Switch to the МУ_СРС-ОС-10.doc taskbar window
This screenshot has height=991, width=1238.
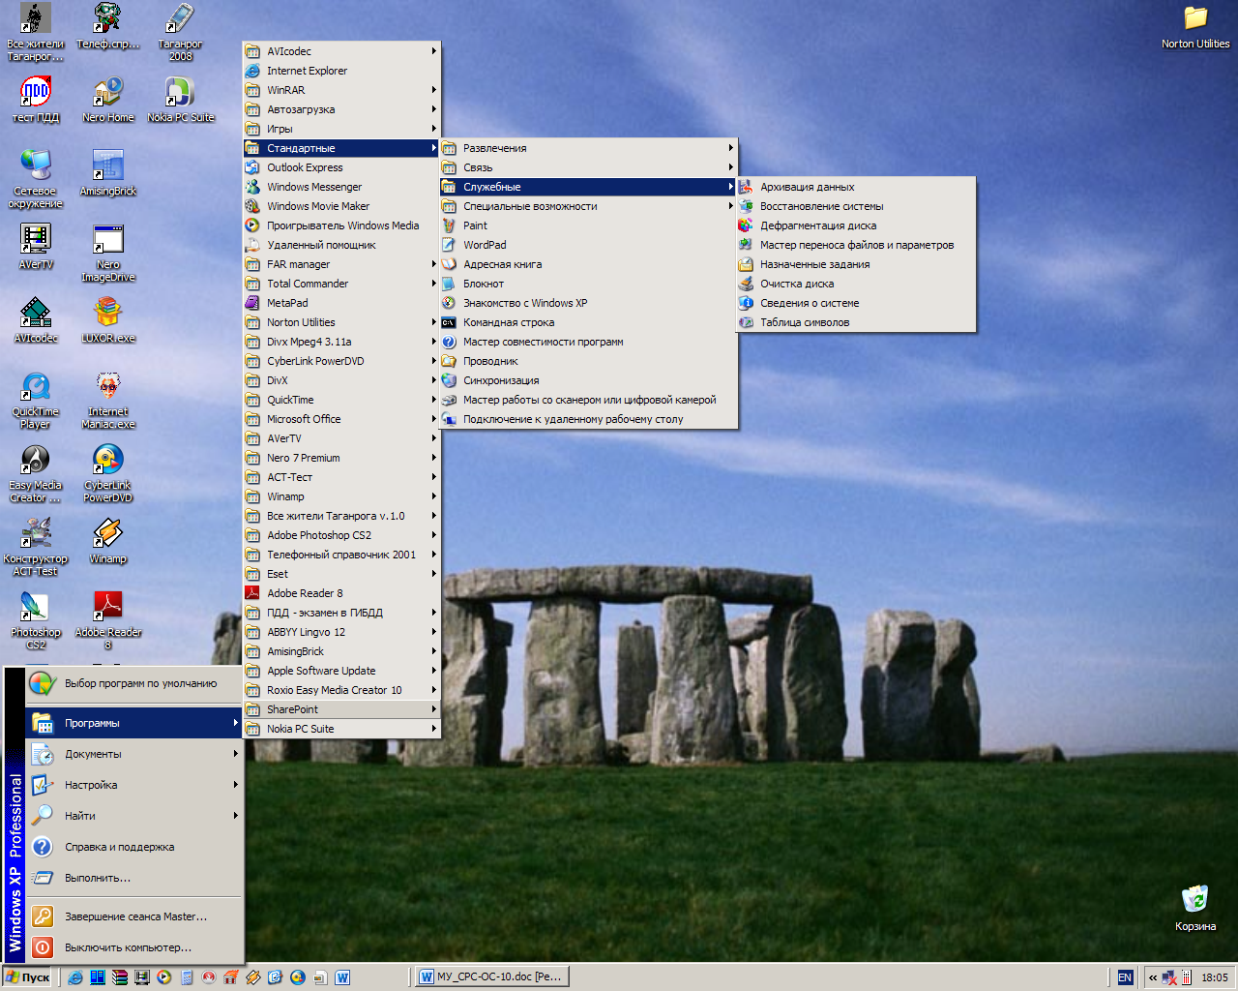tap(491, 977)
